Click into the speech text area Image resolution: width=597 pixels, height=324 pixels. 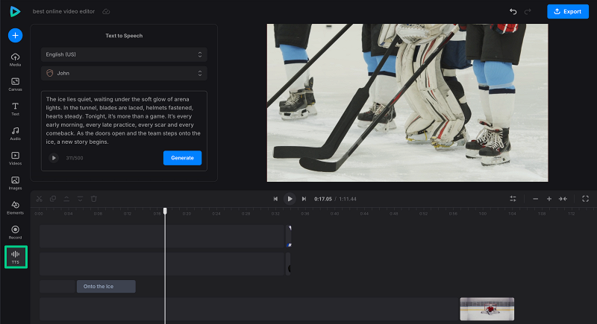[124, 121]
